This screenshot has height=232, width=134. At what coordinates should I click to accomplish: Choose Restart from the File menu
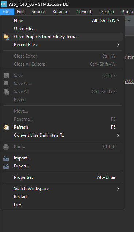click(x=62, y=197)
